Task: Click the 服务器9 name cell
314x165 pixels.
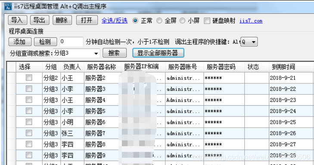Action: tap(103, 156)
